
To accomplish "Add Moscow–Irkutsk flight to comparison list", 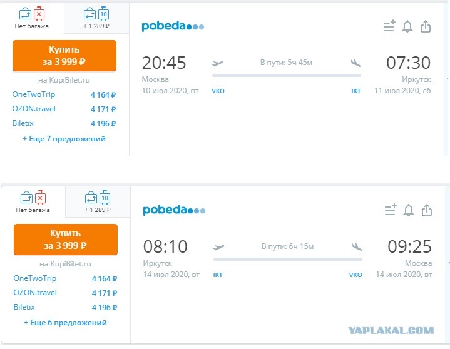I will (389, 26).
